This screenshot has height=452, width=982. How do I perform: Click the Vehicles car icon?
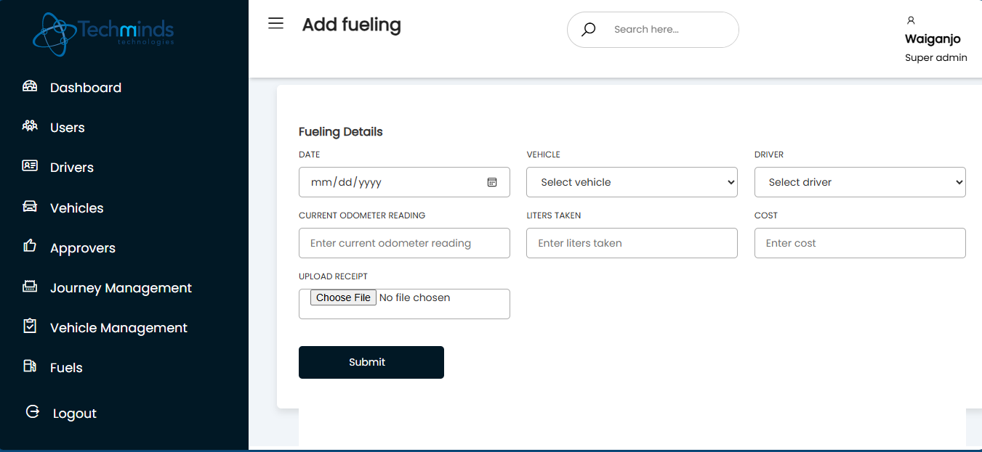[x=30, y=207]
